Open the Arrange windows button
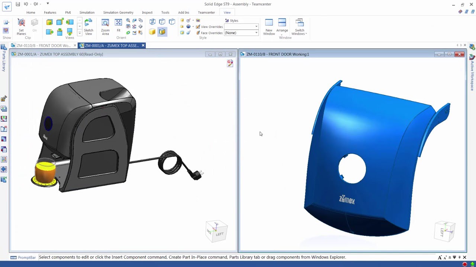 [x=282, y=27]
